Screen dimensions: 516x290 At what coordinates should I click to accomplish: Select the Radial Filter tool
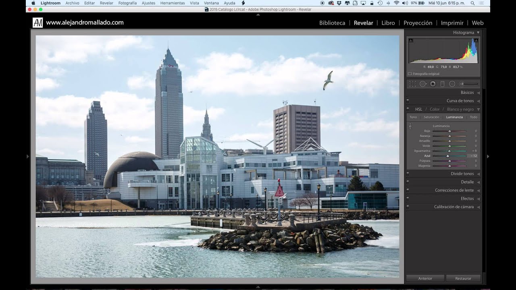(452, 84)
